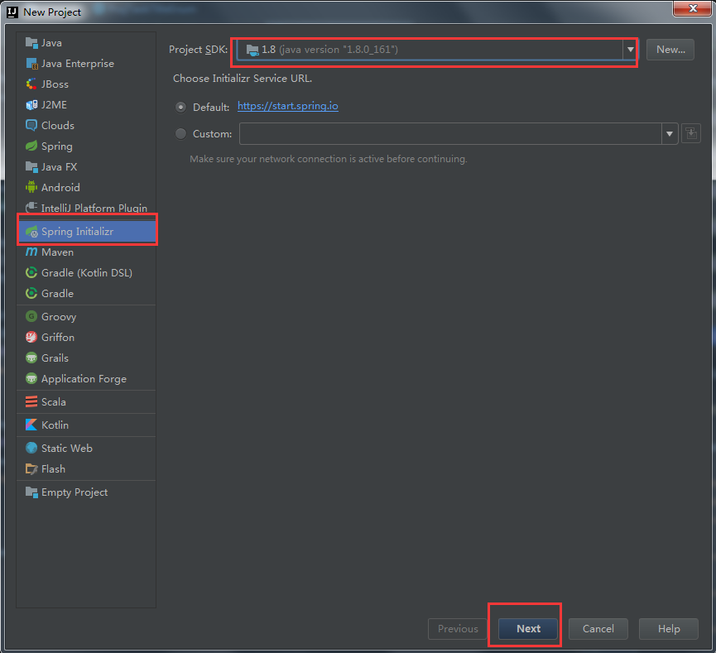
Task: Click the IntelliJ logo in the title bar
Action: point(12,12)
